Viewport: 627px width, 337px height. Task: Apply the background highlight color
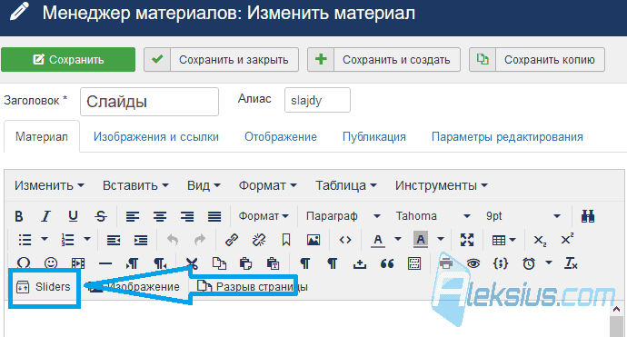(x=420, y=240)
